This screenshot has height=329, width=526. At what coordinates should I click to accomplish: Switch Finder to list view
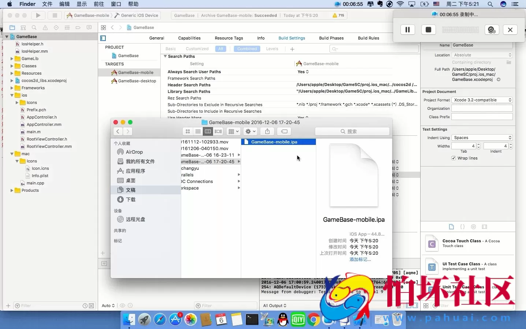pos(198,131)
